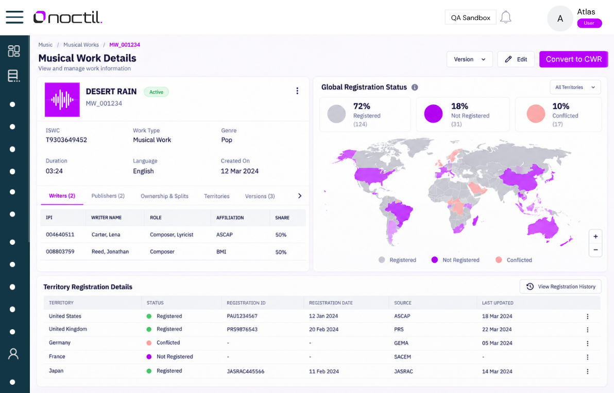This screenshot has height=393, width=614.
Task: Select the 18% Not Registered stat card
Action: (x=463, y=114)
